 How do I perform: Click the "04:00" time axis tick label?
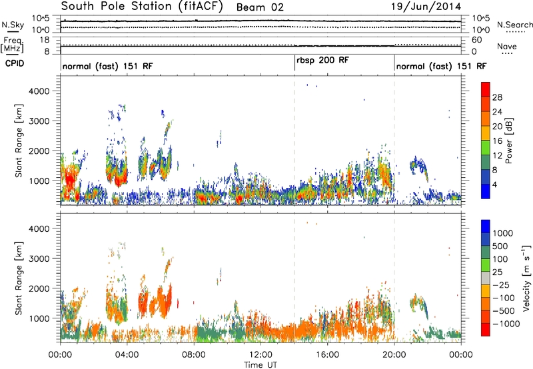click(127, 355)
